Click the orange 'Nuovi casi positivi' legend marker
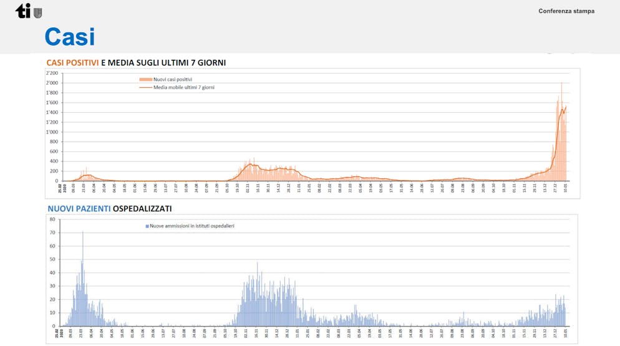 [145, 79]
